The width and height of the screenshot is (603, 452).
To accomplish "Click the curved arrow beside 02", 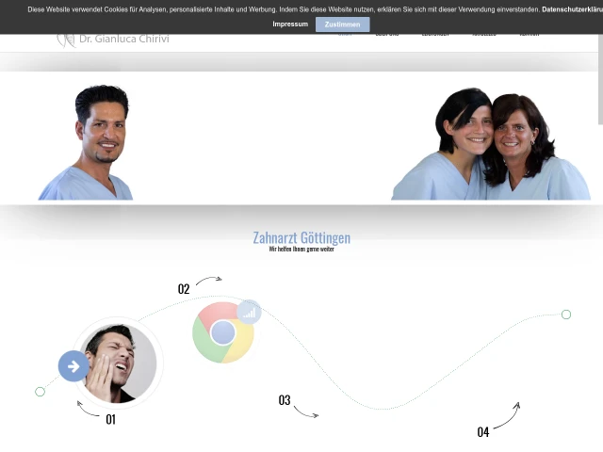I will click(209, 281).
